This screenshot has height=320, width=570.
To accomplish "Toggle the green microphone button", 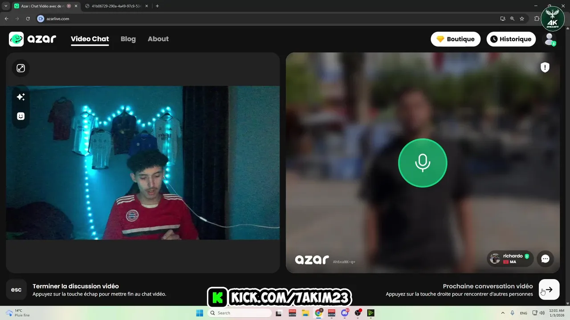I will (x=423, y=163).
